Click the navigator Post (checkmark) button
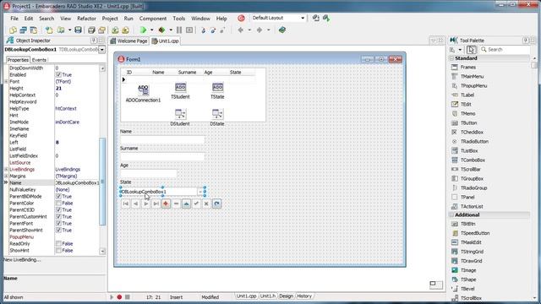The width and height of the screenshot is (541, 304). [x=196, y=204]
